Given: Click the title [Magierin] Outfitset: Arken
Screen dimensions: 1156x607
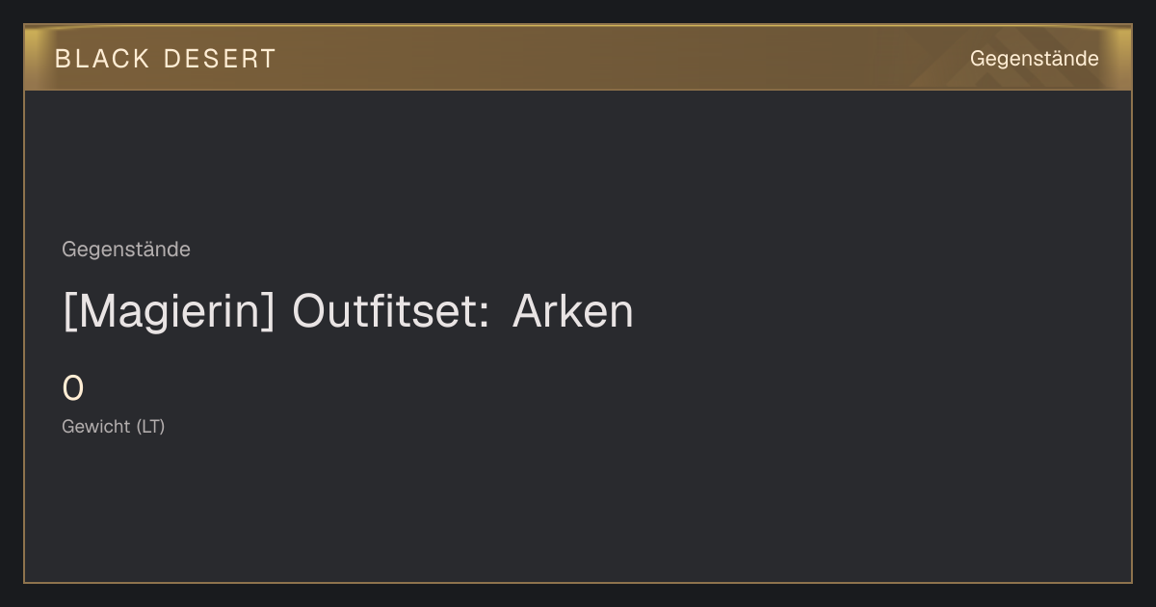Looking at the screenshot, I should pos(348,312).
